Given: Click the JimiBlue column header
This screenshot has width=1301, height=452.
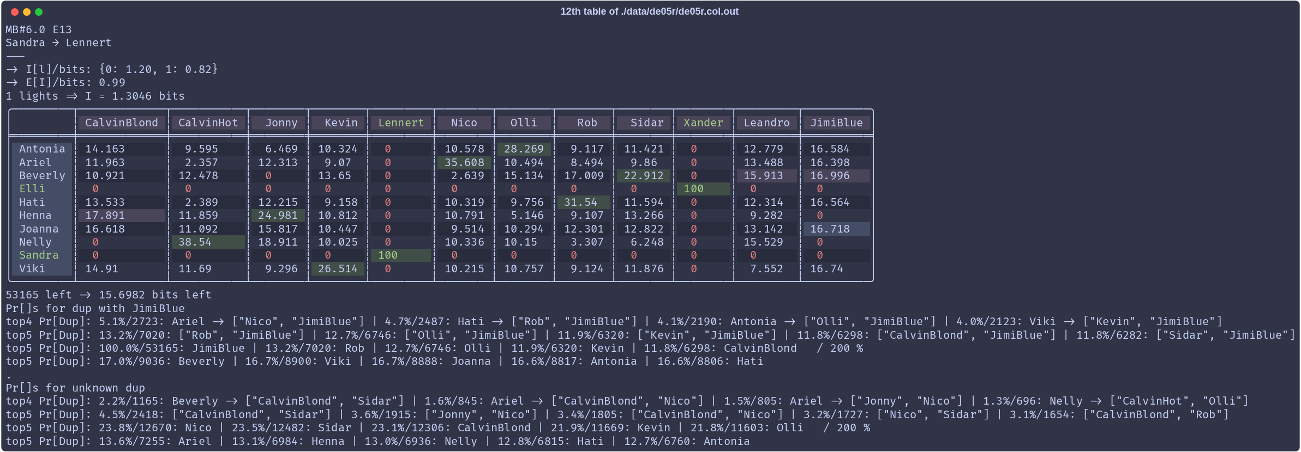Looking at the screenshot, I should pos(836,123).
